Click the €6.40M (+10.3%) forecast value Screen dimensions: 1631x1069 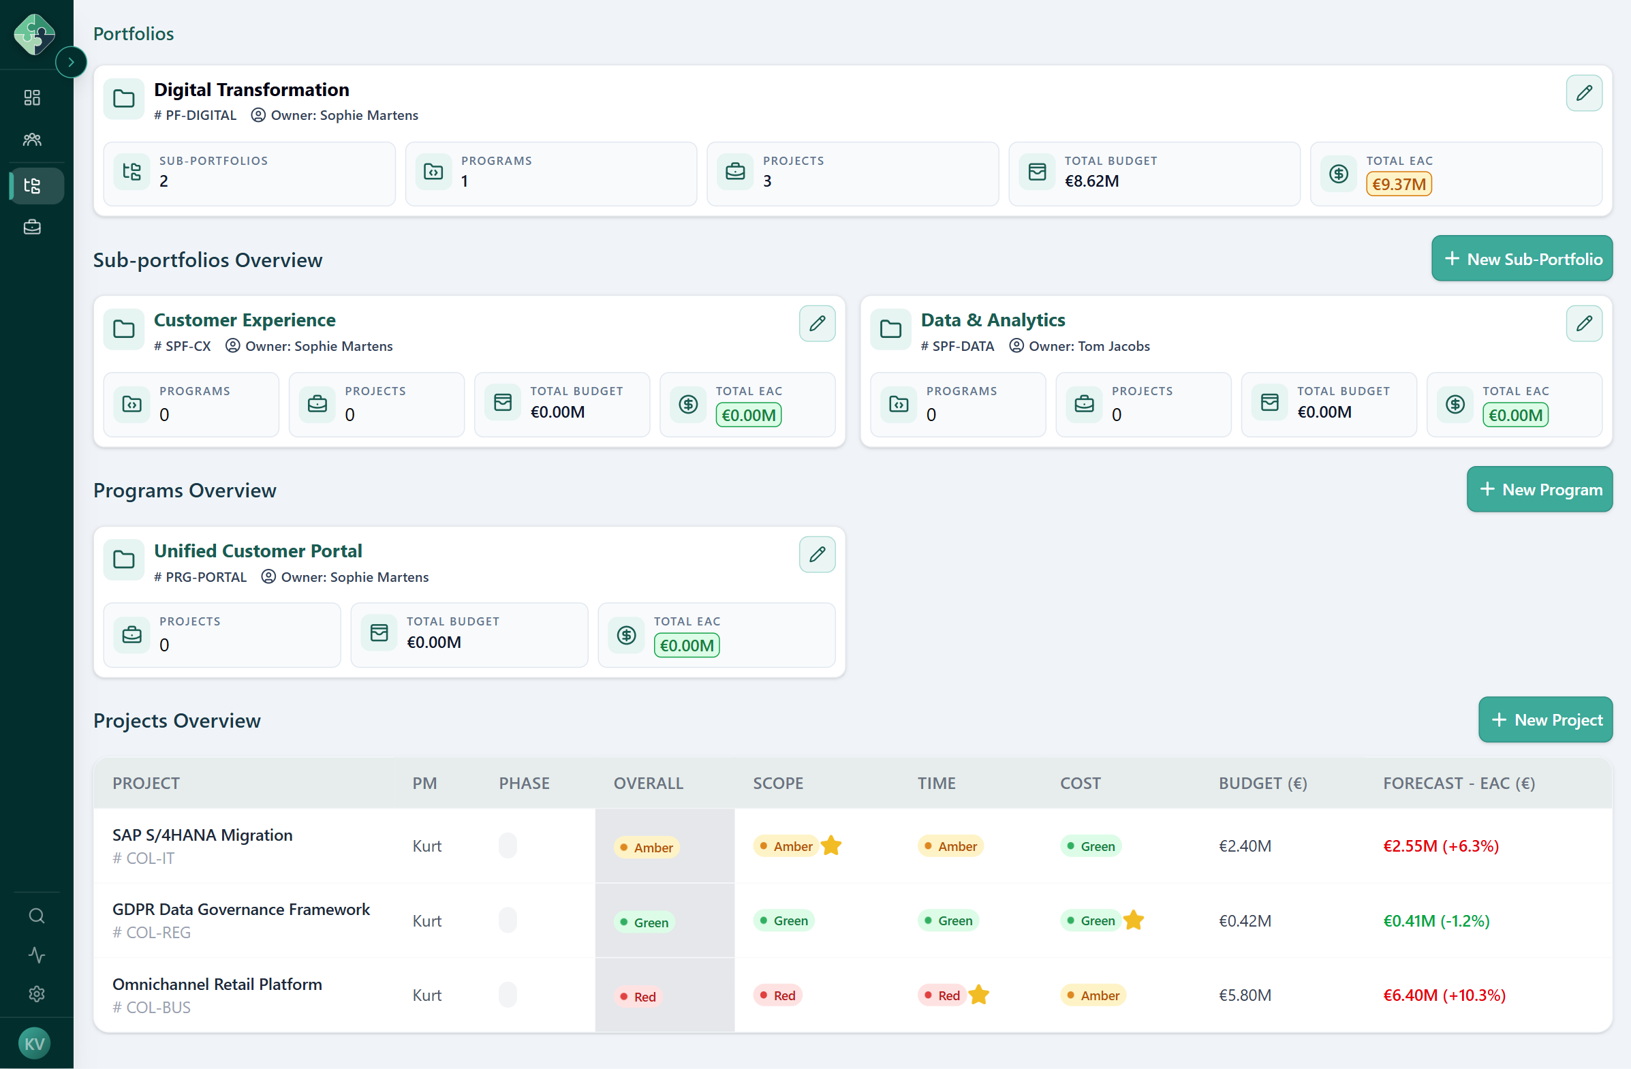(x=1444, y=995)
